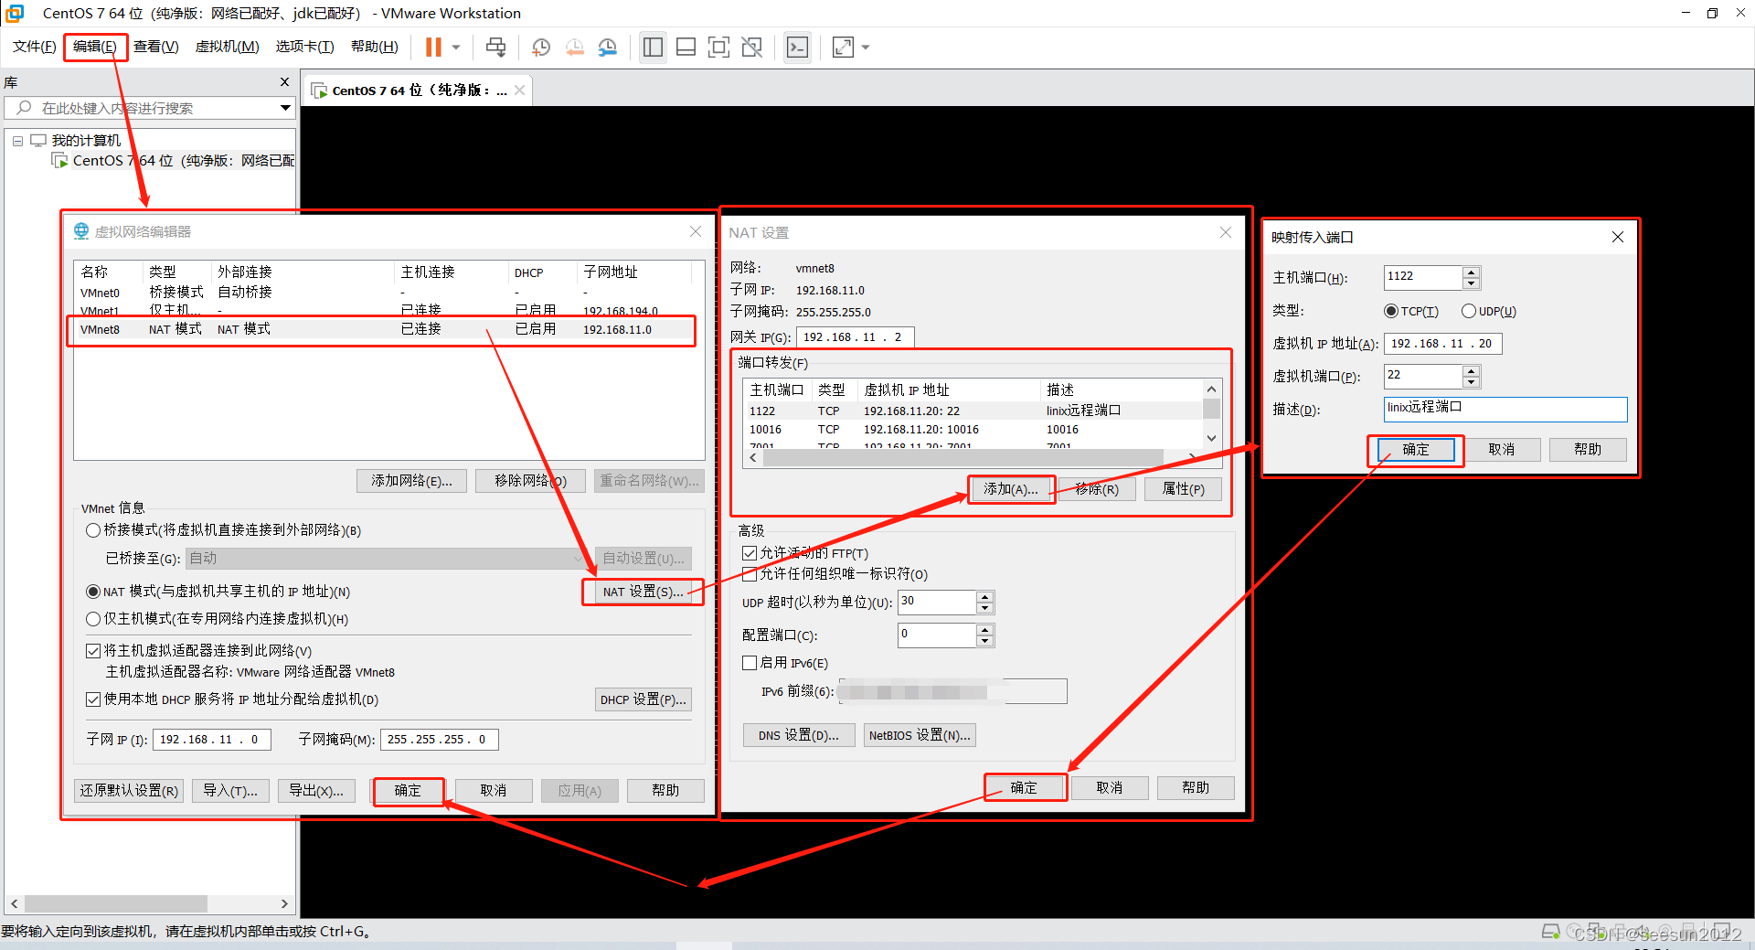The width and height of the screenshot is (1755, 950).
Task: Close the Virtual Network Editor dialog
Action: [696, 231]
